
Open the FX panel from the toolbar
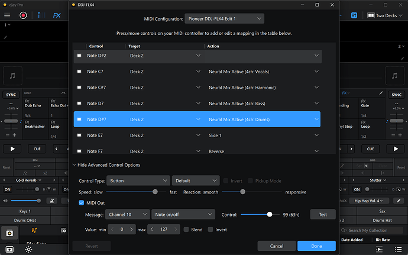56,15
